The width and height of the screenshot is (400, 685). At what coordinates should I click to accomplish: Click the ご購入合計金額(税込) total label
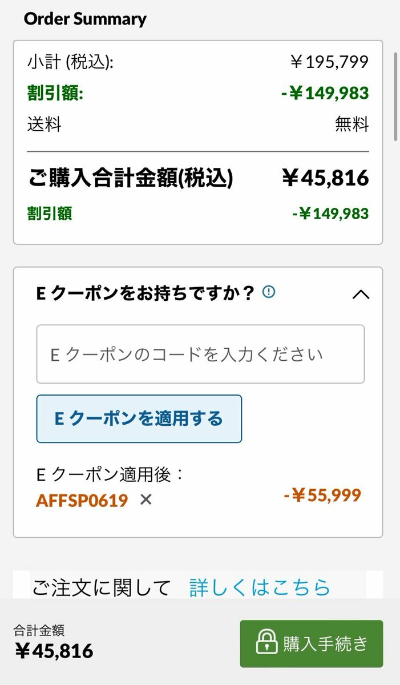pos(131,179)
